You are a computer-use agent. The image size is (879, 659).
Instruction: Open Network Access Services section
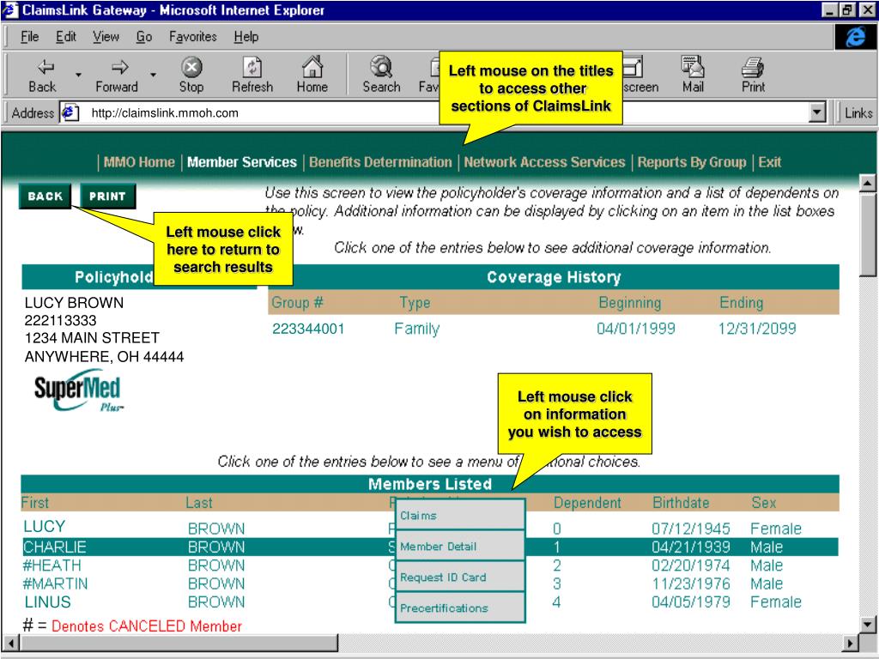544,162
